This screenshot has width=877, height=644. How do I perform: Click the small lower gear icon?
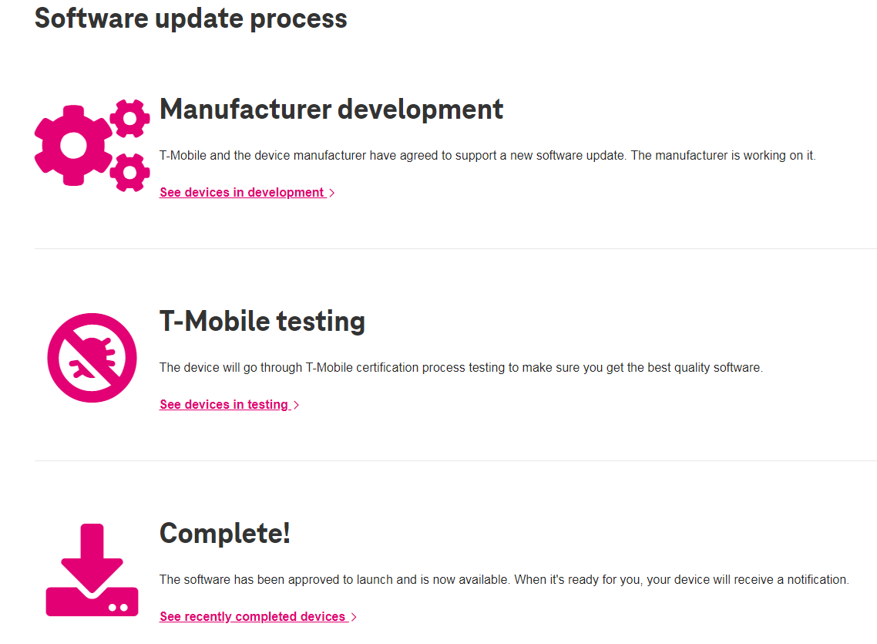coord(129,172)
